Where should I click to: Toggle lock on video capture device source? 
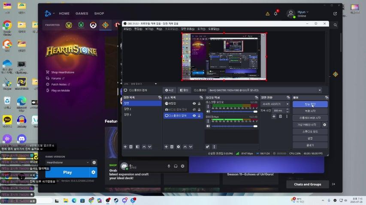coord(199,109)
